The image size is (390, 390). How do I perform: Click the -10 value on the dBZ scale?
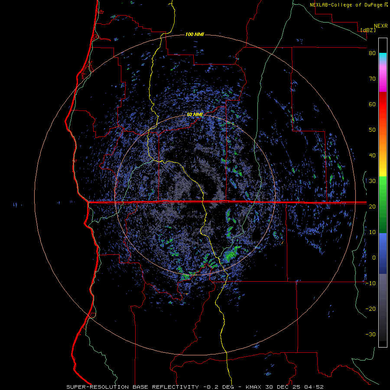point(370,283)
